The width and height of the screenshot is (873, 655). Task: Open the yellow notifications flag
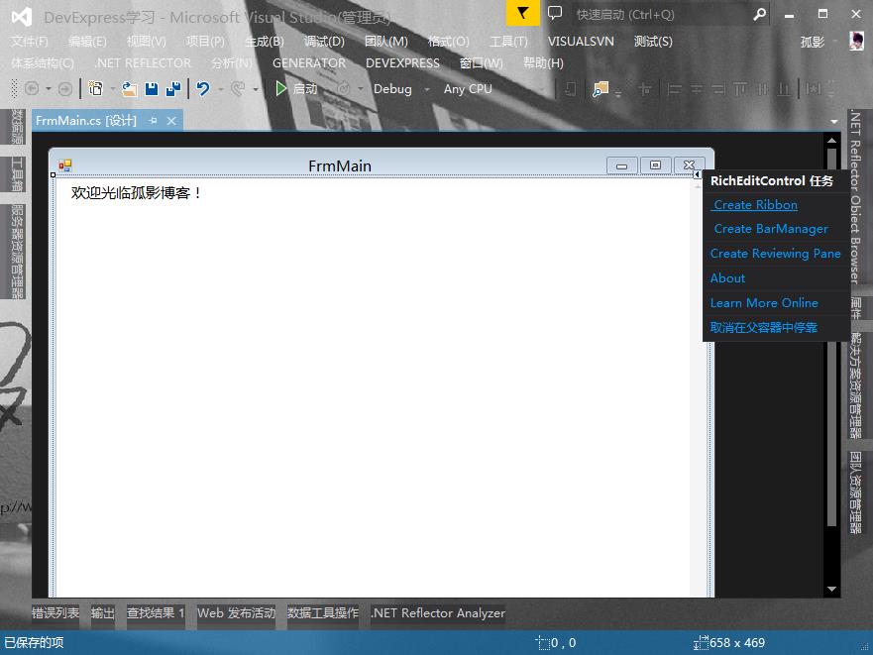click(x=523, y=13)
